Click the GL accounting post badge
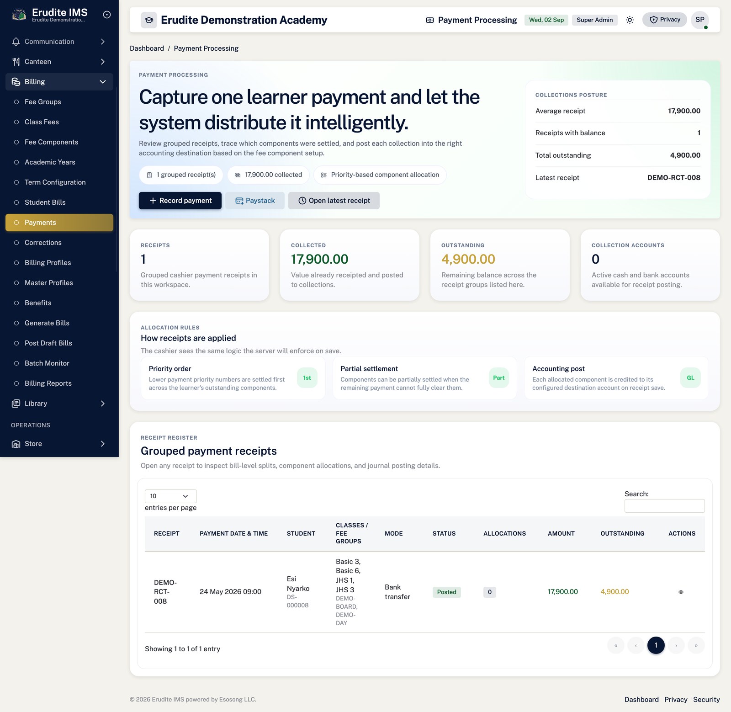 point(690,378)
